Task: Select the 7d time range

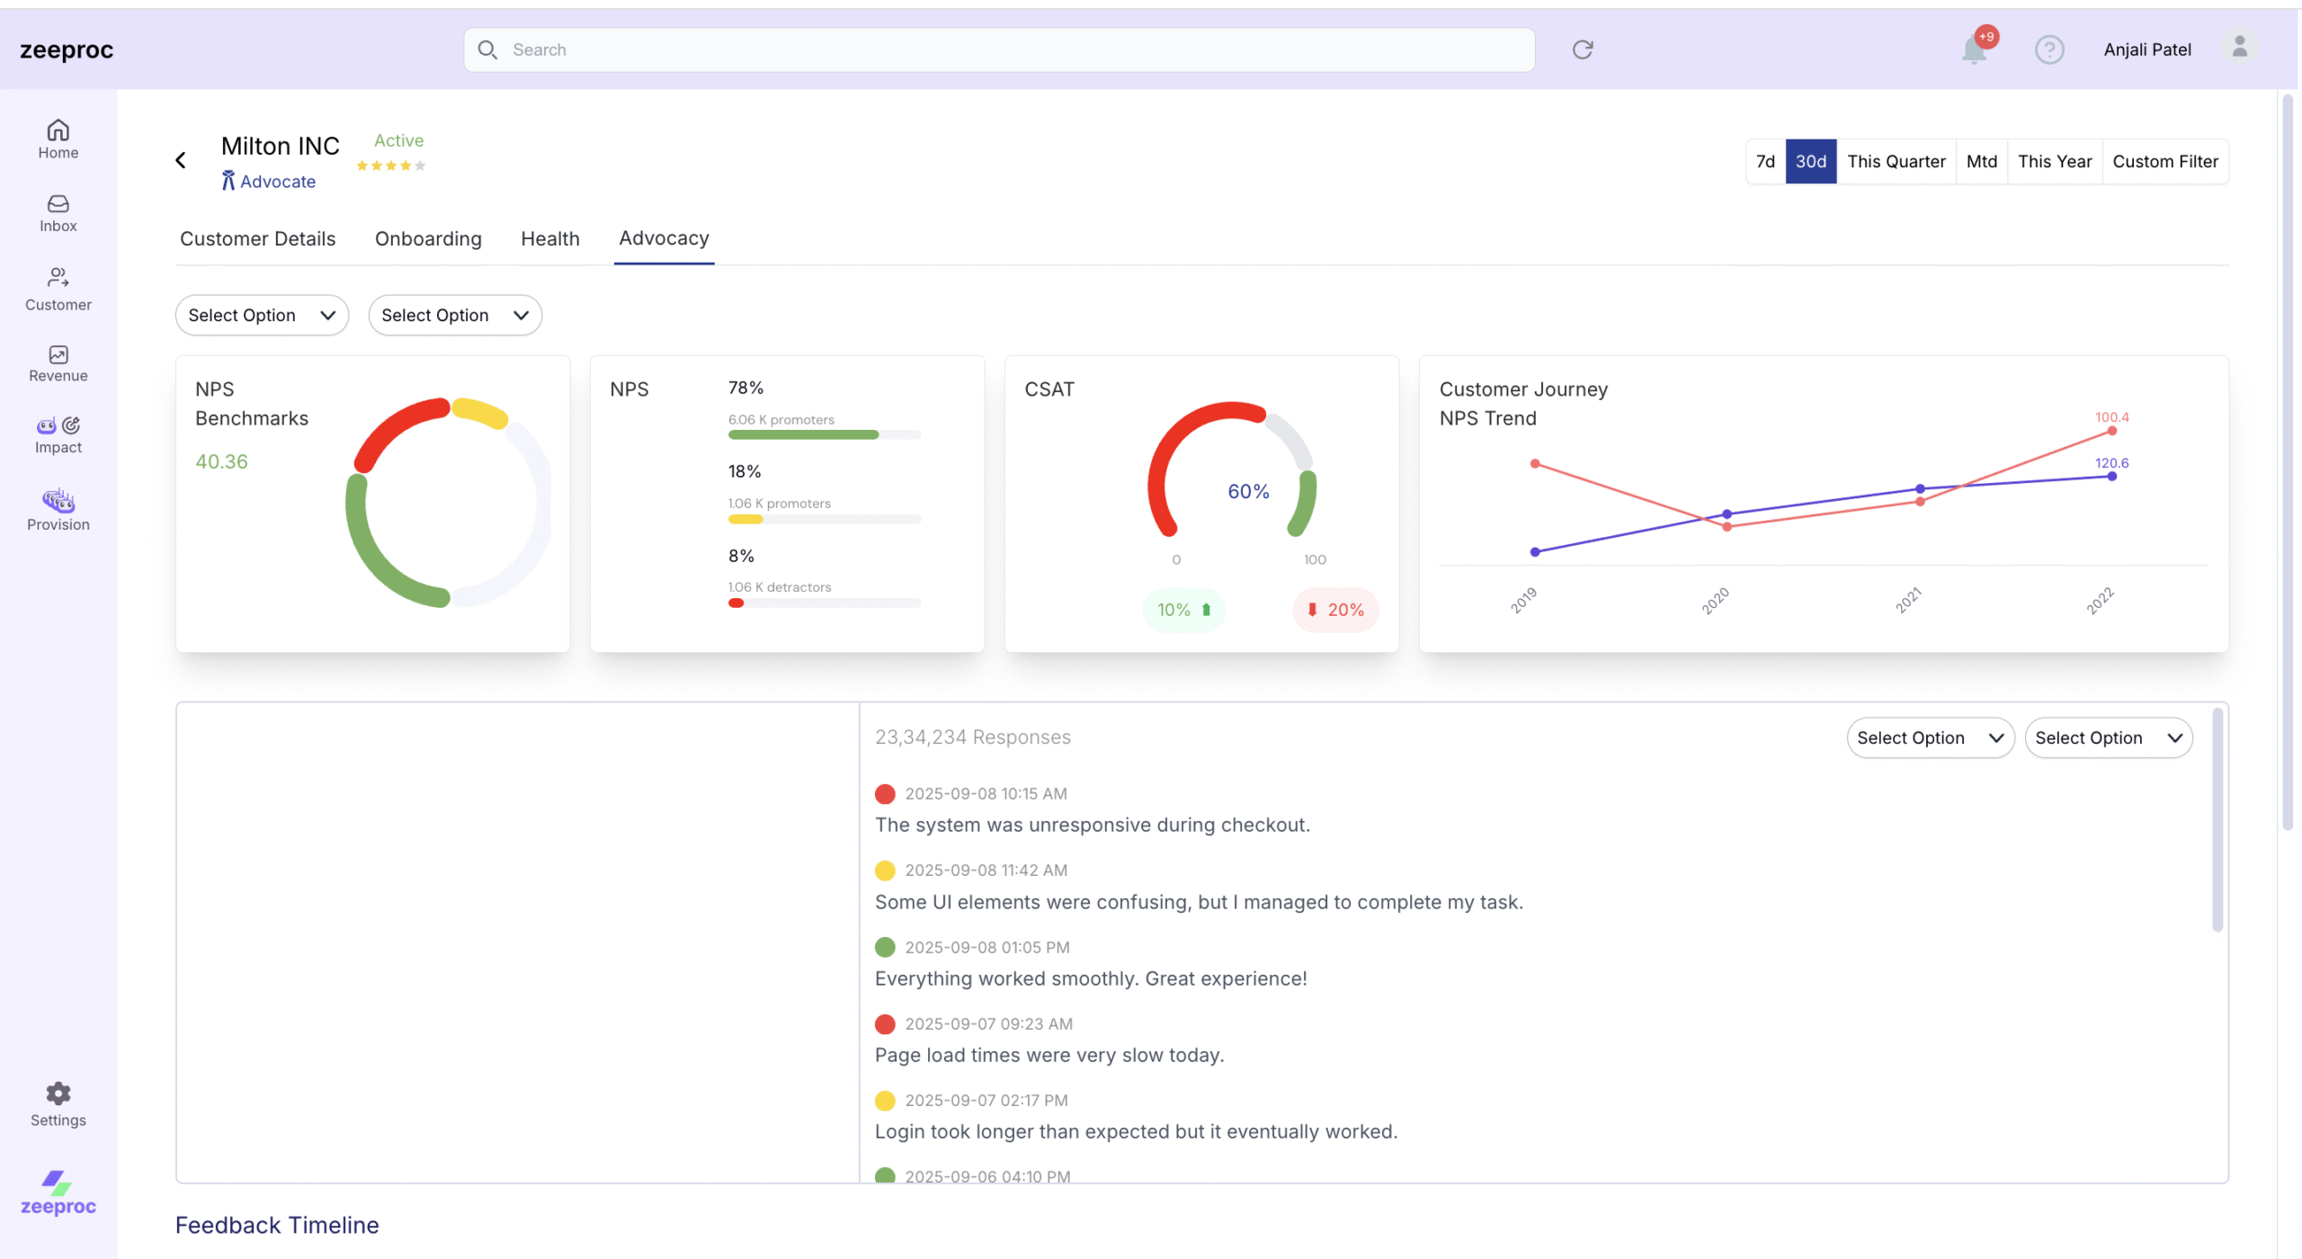Action: (x=1765, y=162)
